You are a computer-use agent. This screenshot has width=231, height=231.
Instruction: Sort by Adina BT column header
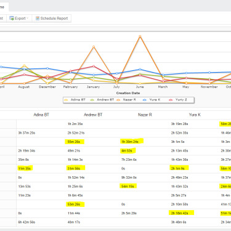click(x=41, y=115)
